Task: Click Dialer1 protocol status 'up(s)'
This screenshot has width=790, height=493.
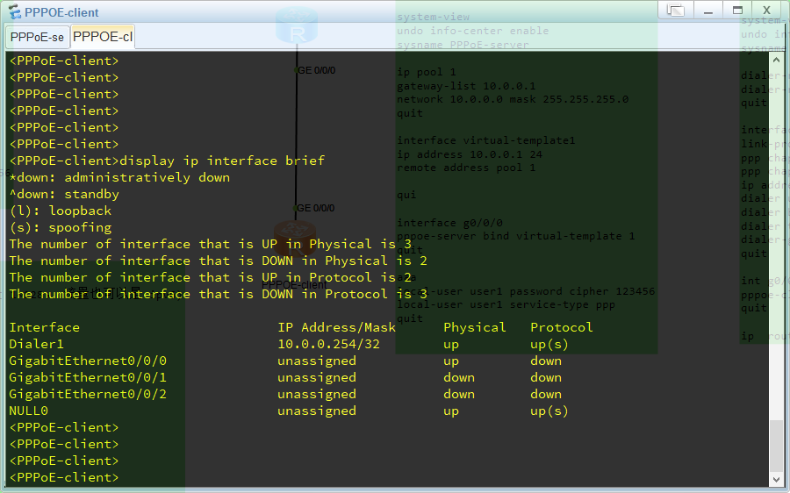Action: [549, 344]
